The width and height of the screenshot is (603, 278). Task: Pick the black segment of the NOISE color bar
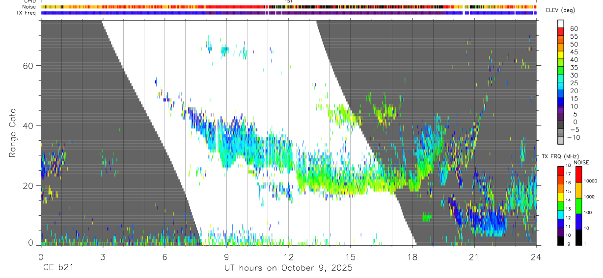click(578, 237)
